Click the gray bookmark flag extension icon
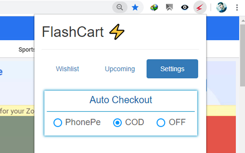 pos(169,7)
